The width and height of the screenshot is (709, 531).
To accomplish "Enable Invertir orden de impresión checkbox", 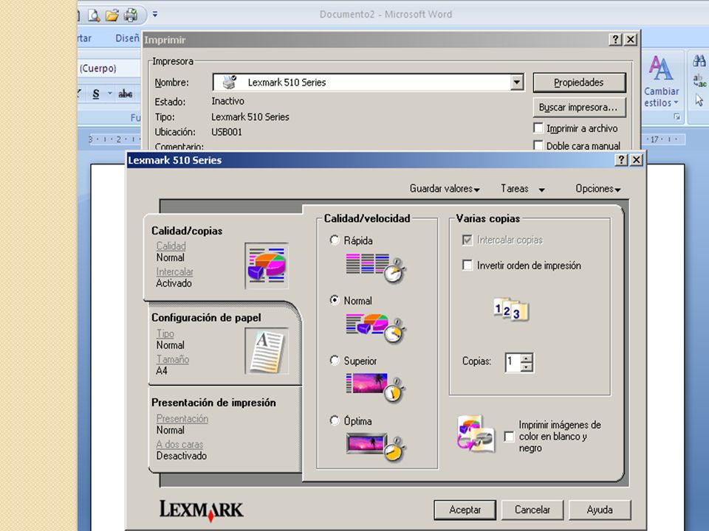I will click(x=467, y=265).
